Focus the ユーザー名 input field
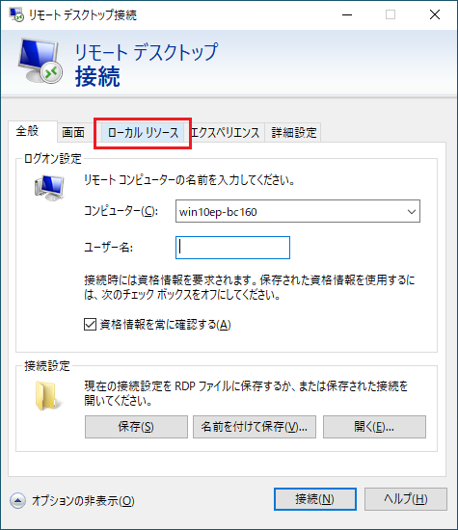This screenshot has width=458, height=530. [232, 248]
